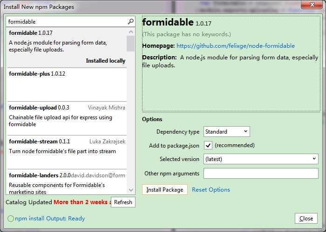Click the search magnifier icon

[130, 21]
